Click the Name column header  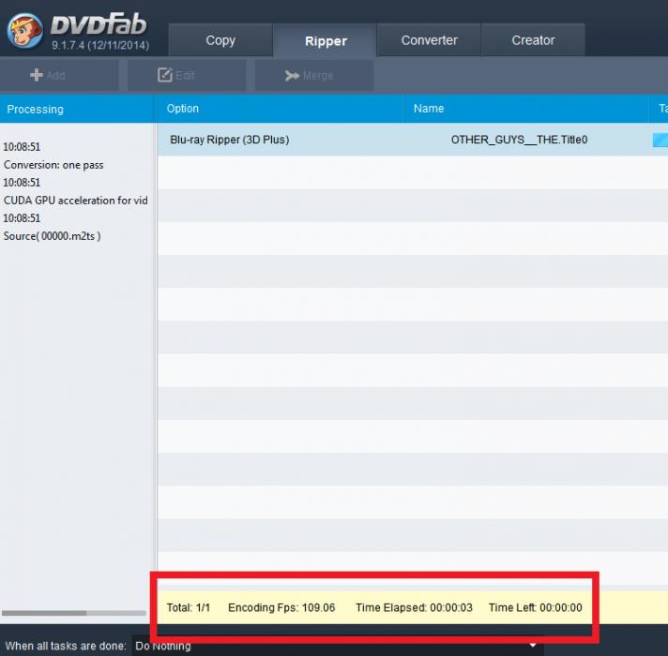pyautogui.click(x=429, y=109)
